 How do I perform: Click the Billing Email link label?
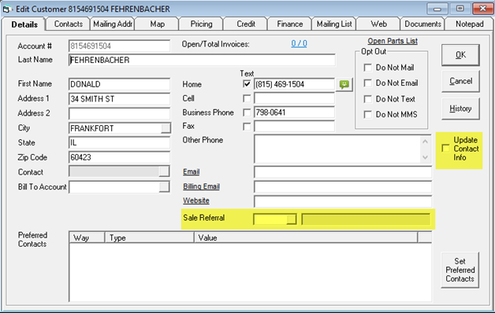(201, 186)
